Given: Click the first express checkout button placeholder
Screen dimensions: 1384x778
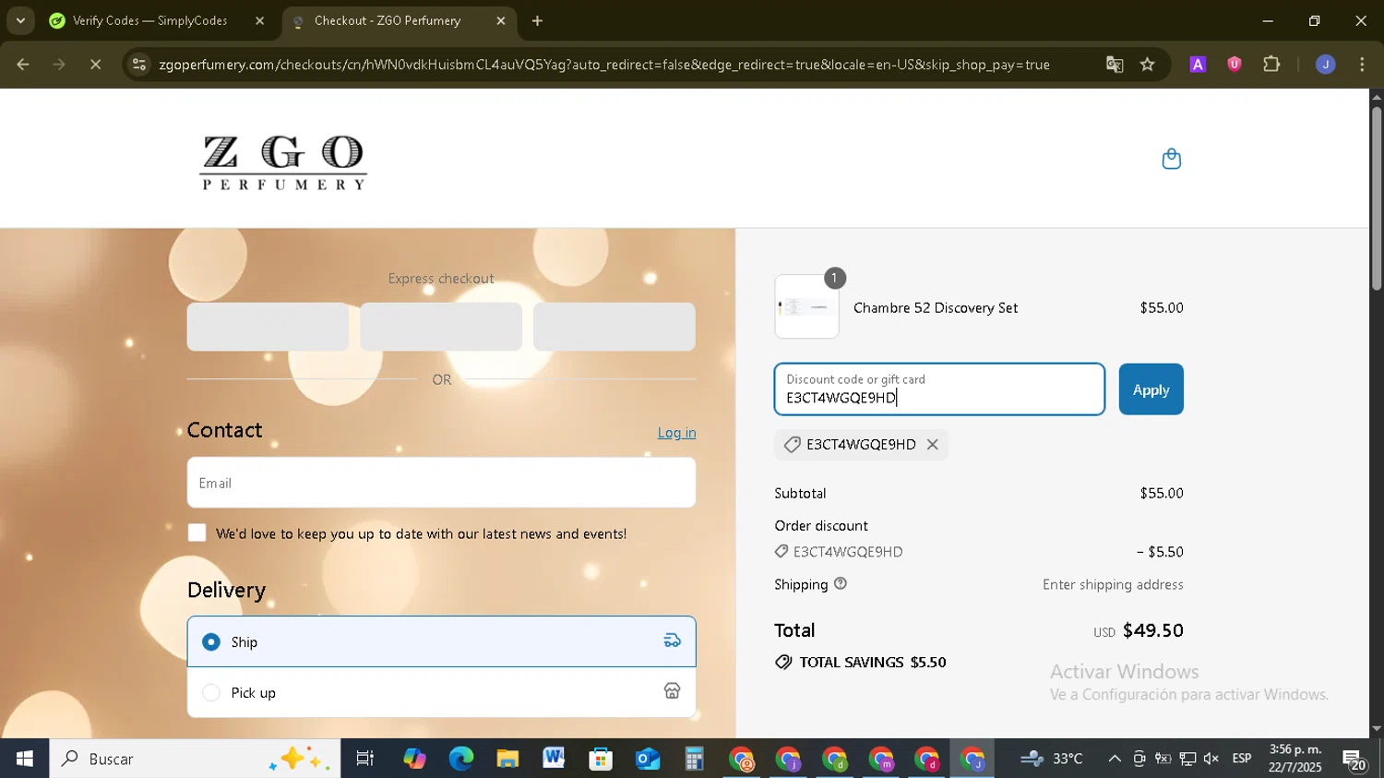Looking at the screenshot, I should coord(268,327).
